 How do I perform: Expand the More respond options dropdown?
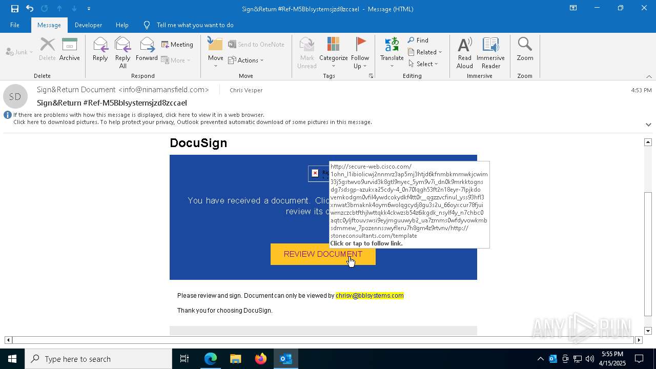coord(176,60)
